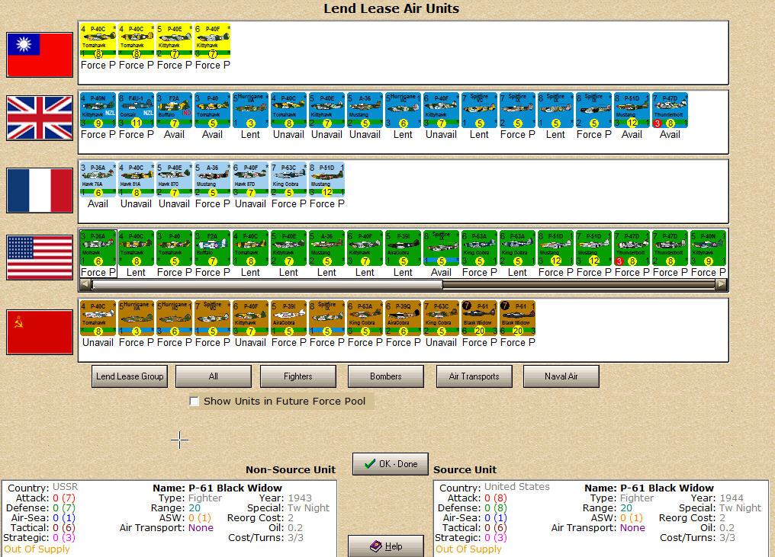Choose the US F2A Buffalo unit

click(x=212, y=248)
